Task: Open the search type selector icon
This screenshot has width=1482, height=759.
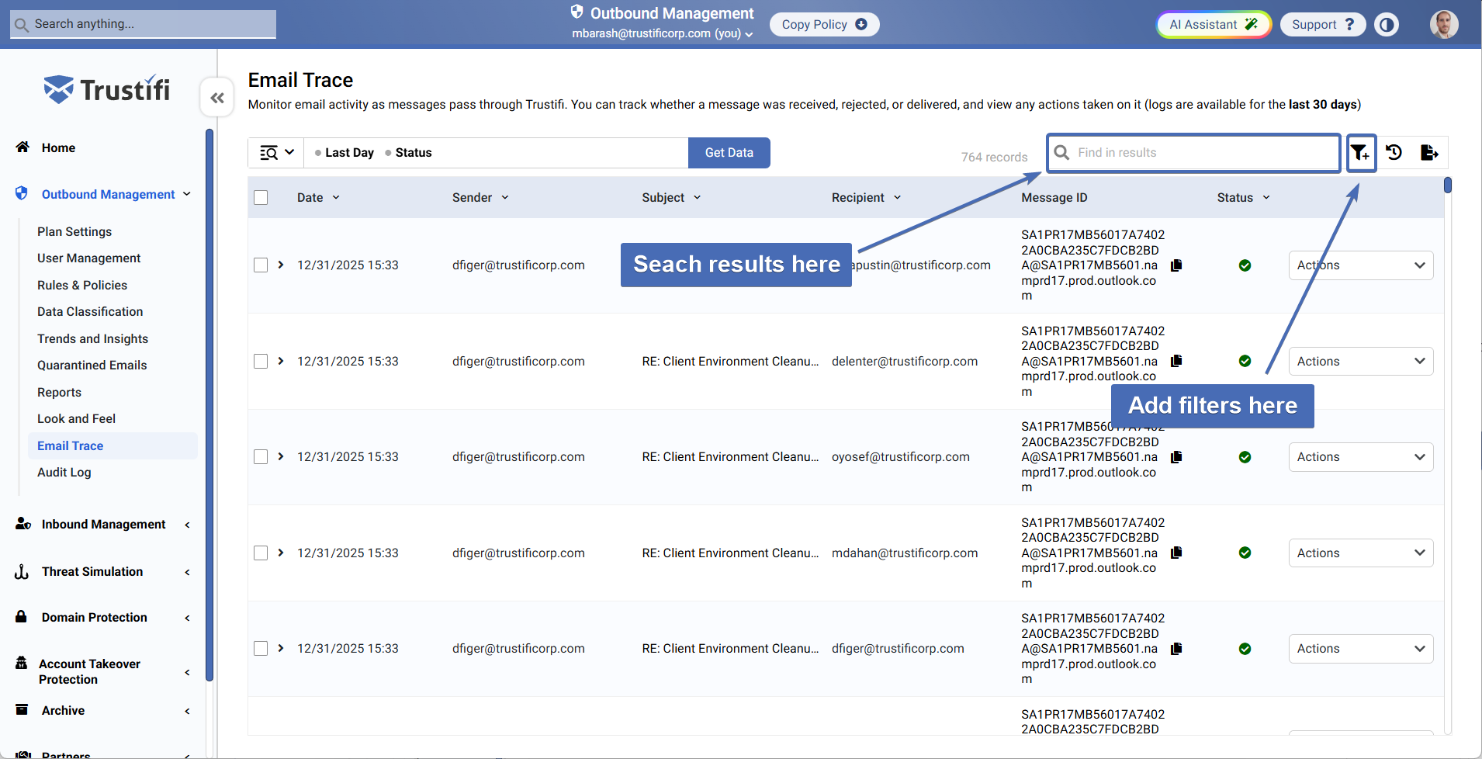Action: coord(276,153)
